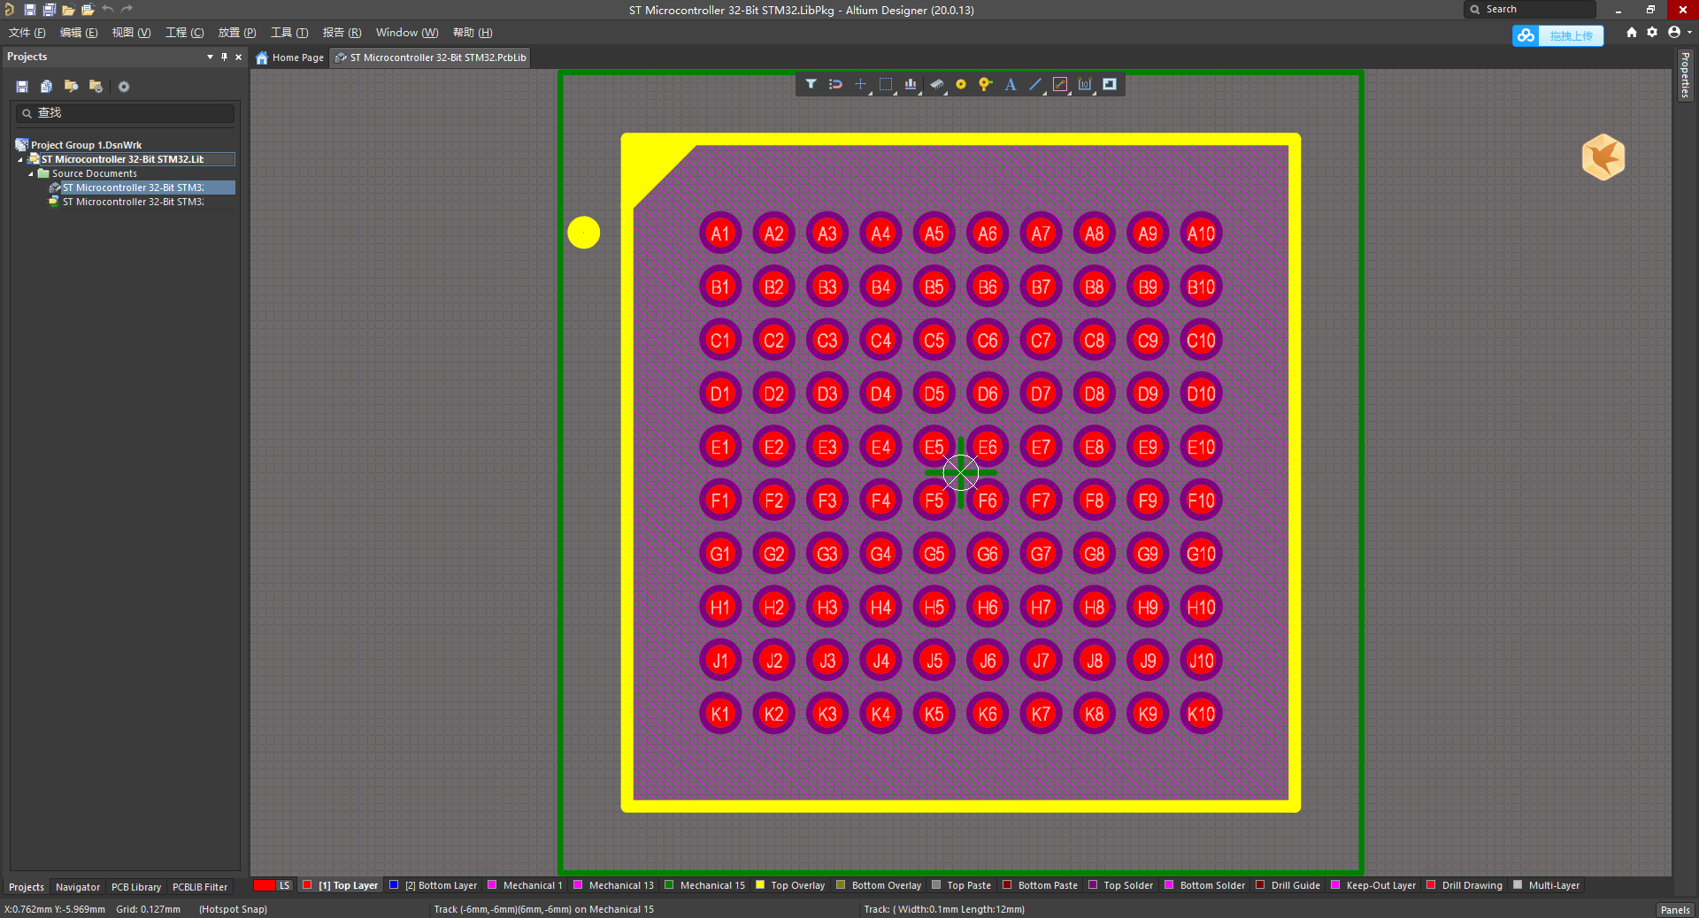The height and width of the screenshot is (918, 1699).
Task: Open the 文件 (F) menu
Action: pyautogui.click(x=27, y=33)
